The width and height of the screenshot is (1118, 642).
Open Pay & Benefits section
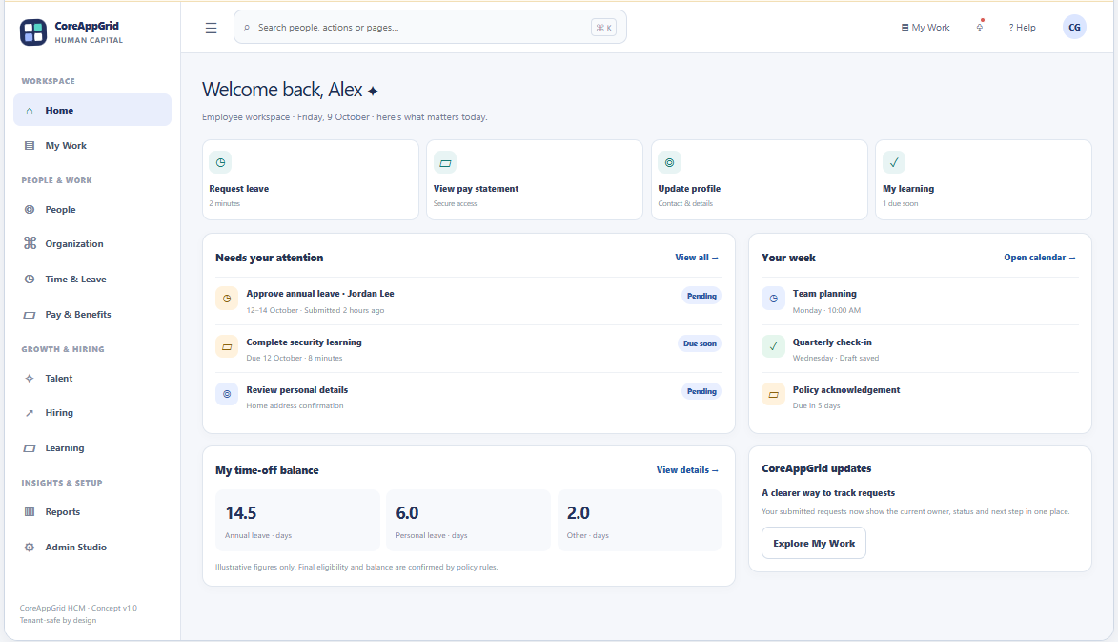[92, 315]
